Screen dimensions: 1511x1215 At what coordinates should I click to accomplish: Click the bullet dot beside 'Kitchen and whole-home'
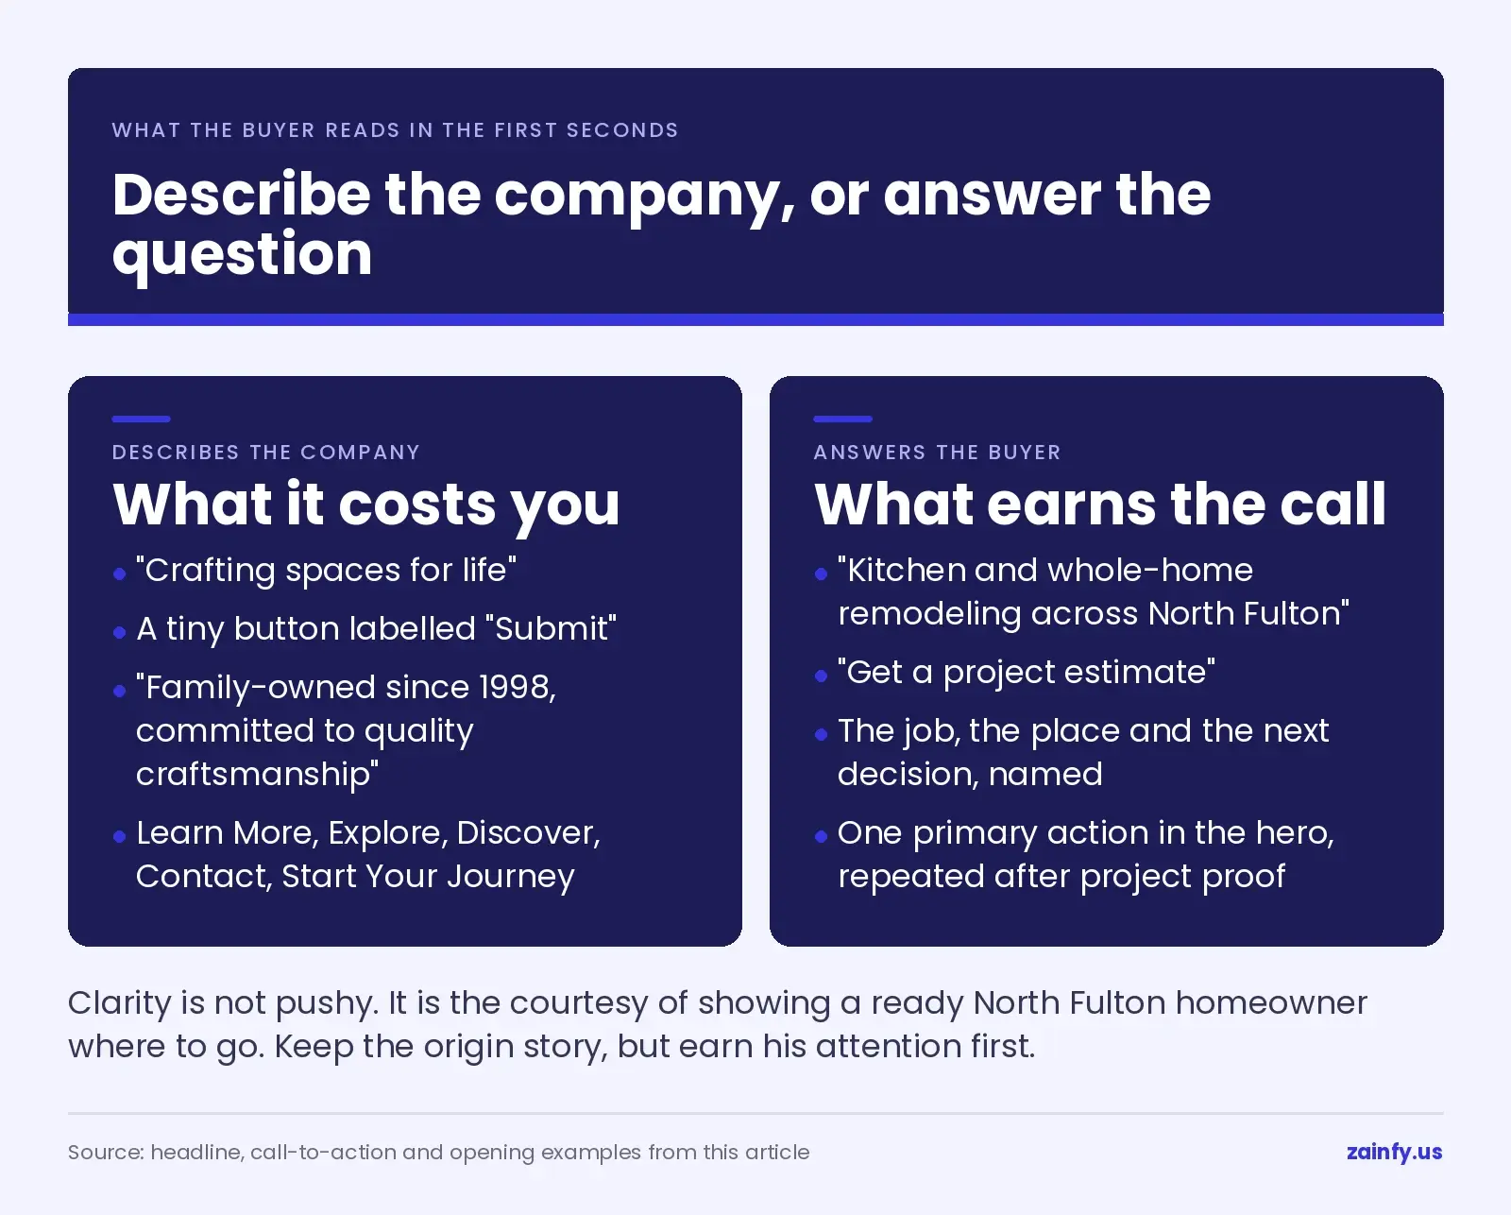(821, 573)
